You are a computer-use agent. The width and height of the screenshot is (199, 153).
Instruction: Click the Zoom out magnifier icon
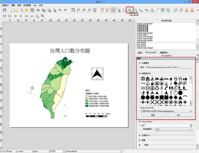tap(89, 10)
